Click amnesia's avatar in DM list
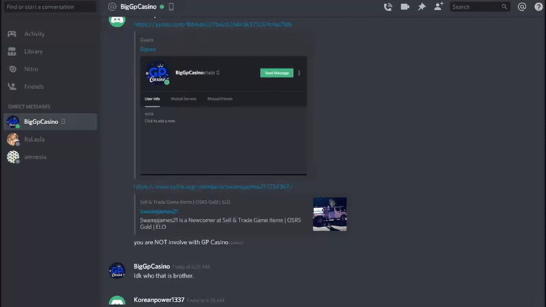 (13, 157)
